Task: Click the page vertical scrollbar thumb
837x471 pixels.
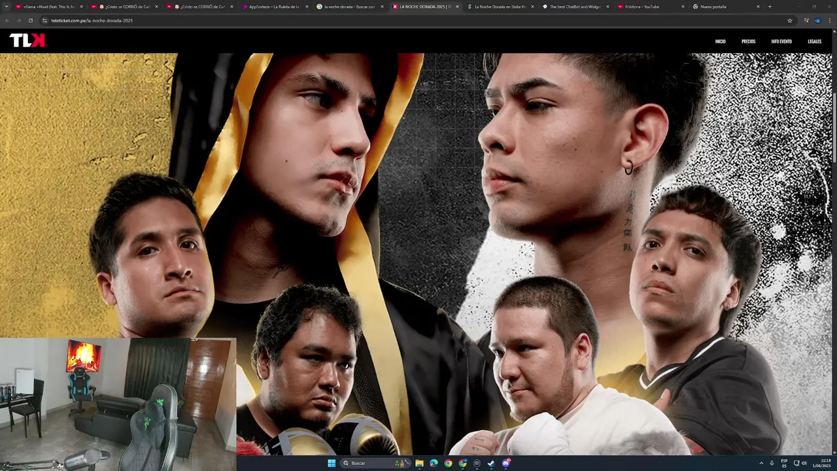Action: coord(834,128)
